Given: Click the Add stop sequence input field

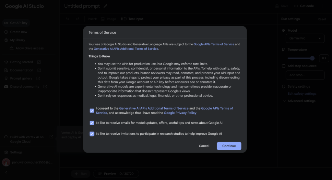Looking at the screenshot, I should (305, 75).
